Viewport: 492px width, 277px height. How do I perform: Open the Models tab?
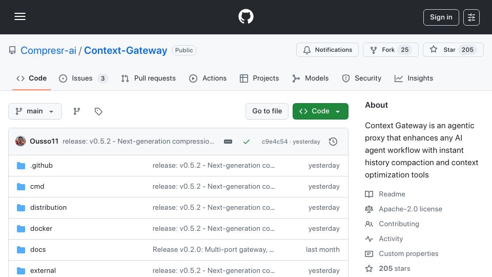click(x=311, y=78)
